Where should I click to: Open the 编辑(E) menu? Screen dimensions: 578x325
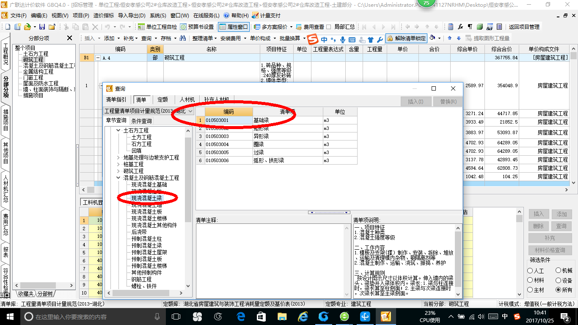[39, 15]
